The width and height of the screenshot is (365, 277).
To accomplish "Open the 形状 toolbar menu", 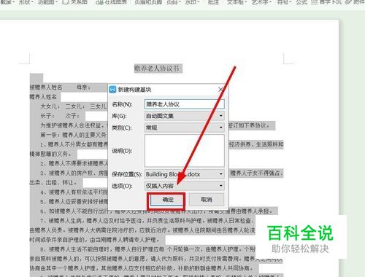I will 26,2.
